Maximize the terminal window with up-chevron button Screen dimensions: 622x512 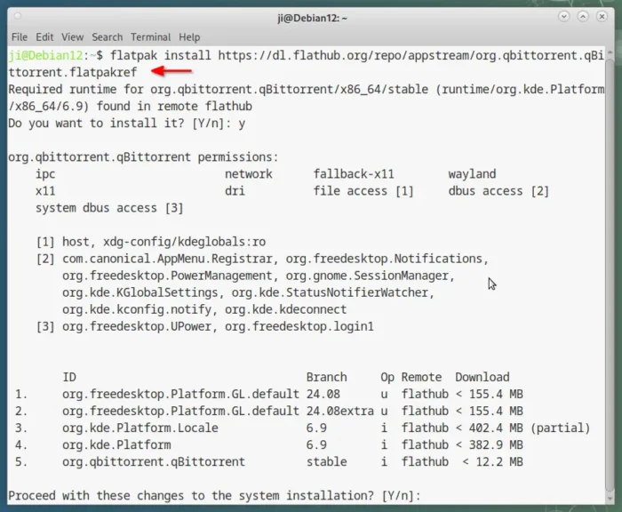pos(583,16)
